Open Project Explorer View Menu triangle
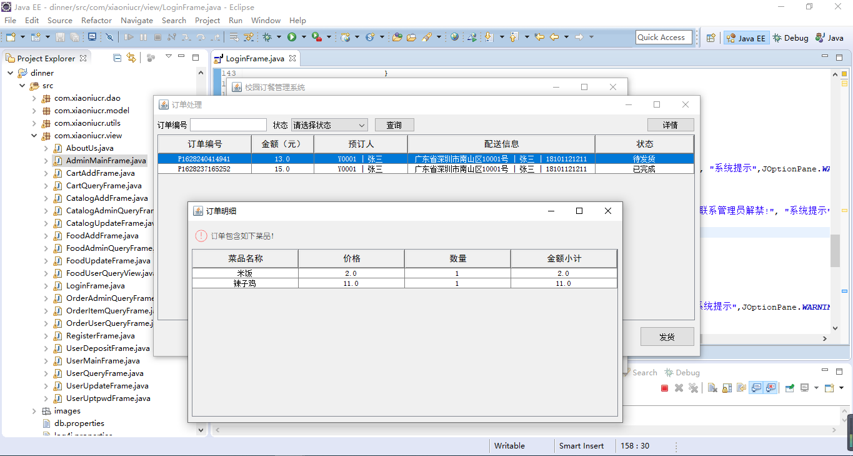Viewport: 853px width, 456px height. (169, 57)
